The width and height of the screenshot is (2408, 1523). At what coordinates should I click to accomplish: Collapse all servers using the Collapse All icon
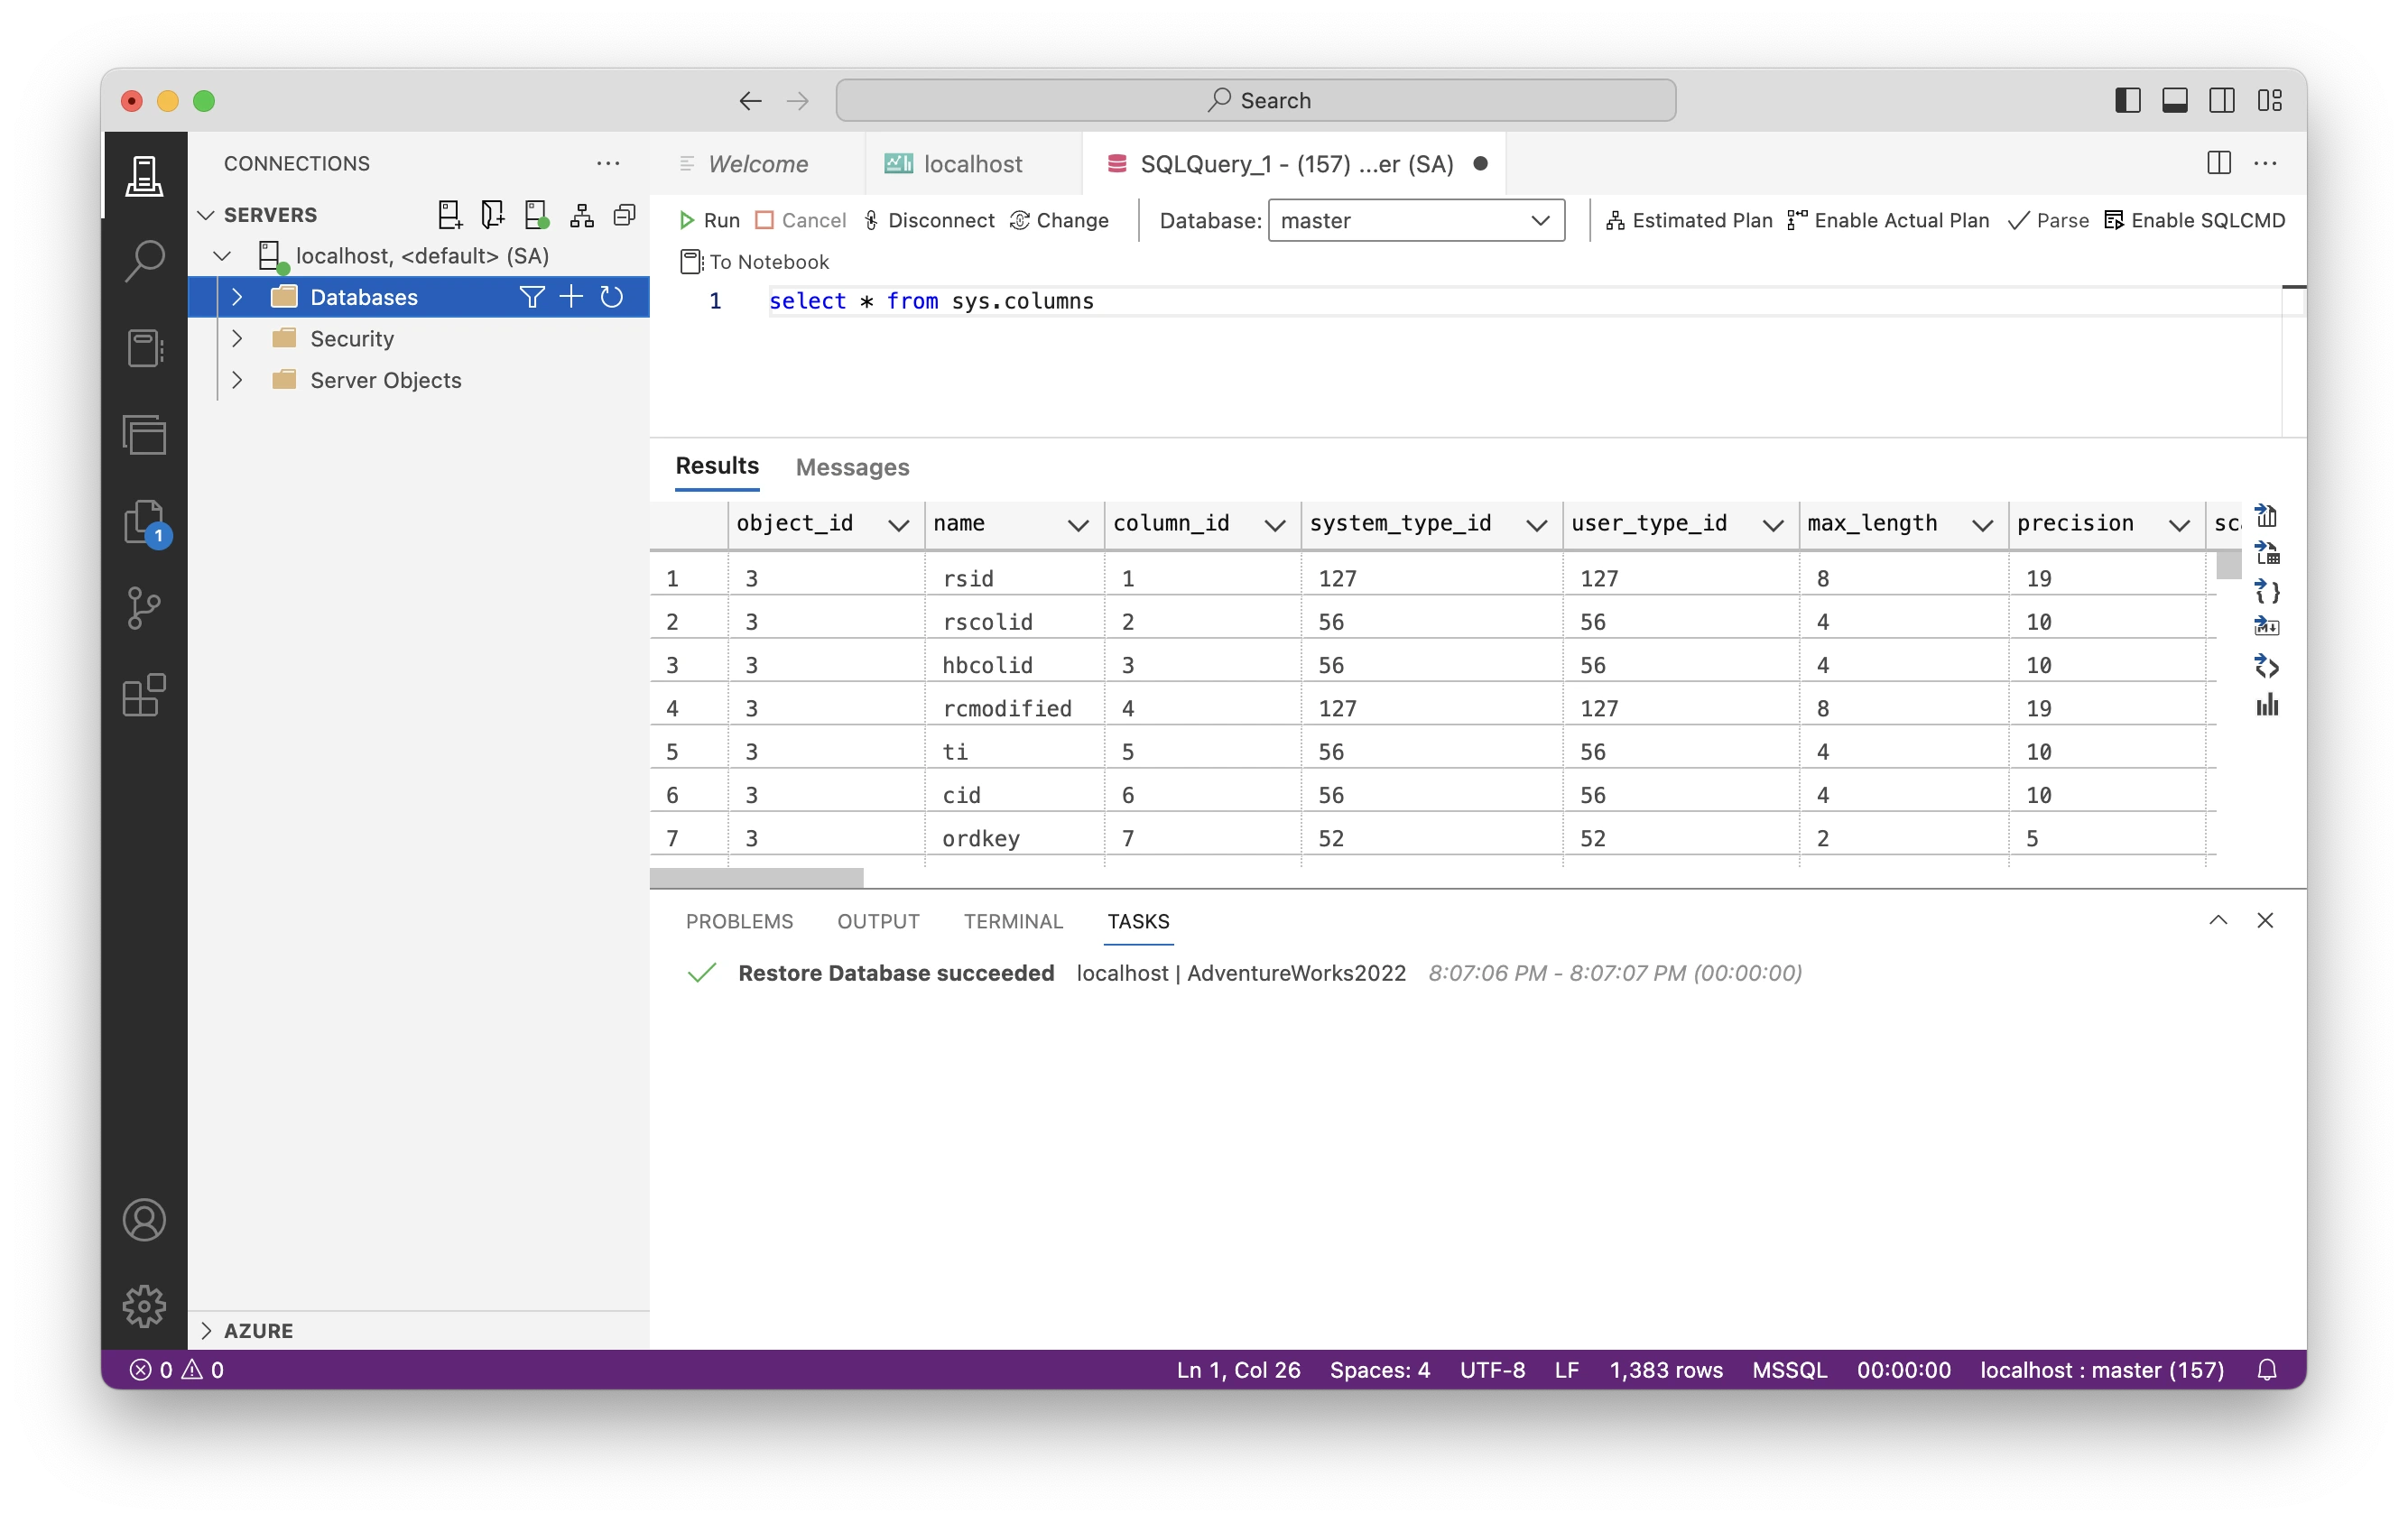coord(625,215)
